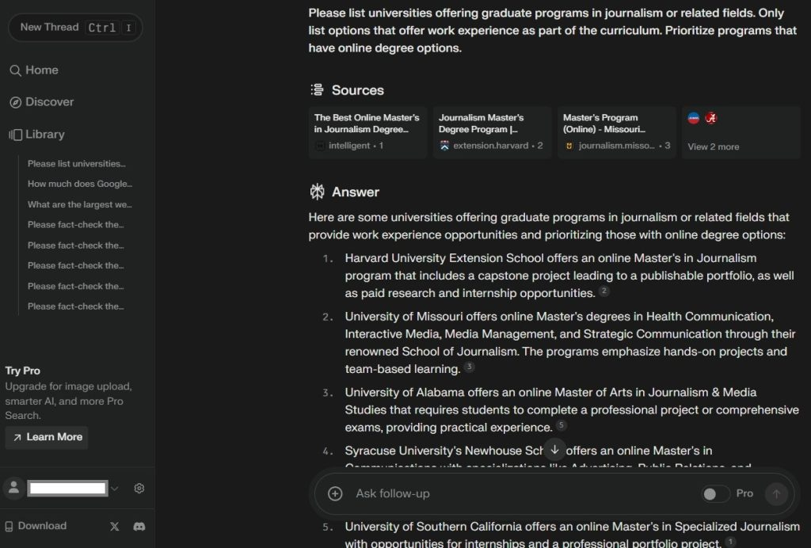811x548 pixels.
Task: Open thread 'How much does Google...'
Action: pos(80,184)
